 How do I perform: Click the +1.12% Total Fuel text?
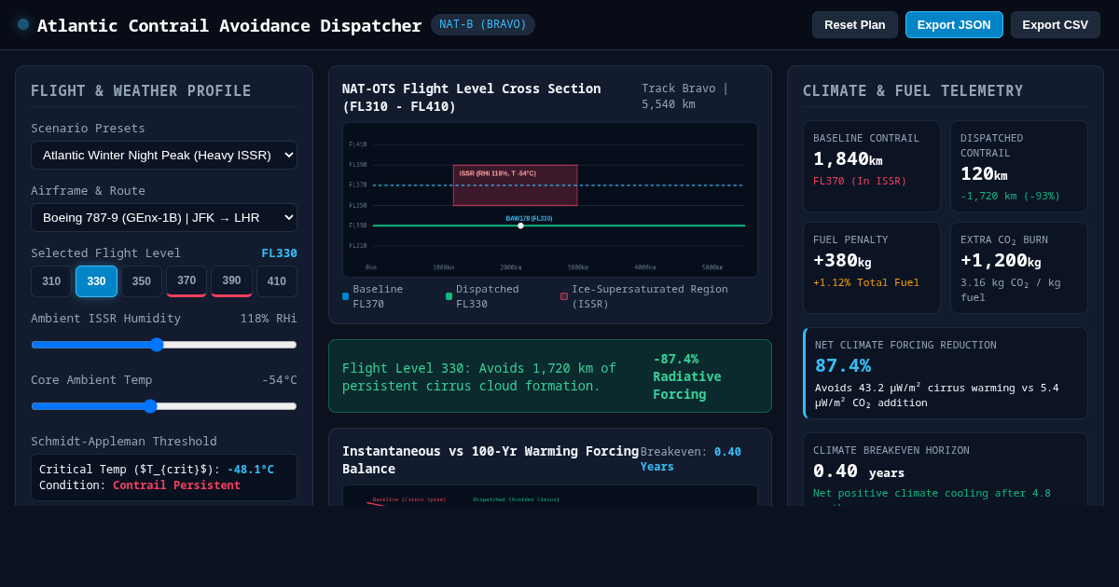coord(866,283)
